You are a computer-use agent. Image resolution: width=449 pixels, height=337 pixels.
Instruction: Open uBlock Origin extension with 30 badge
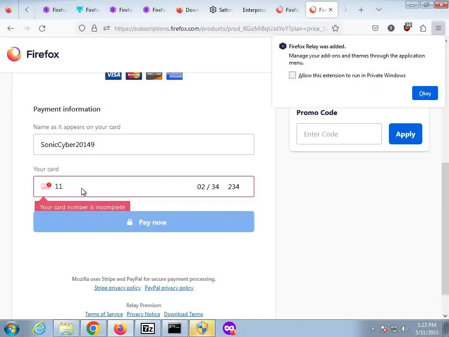point(407,28)
